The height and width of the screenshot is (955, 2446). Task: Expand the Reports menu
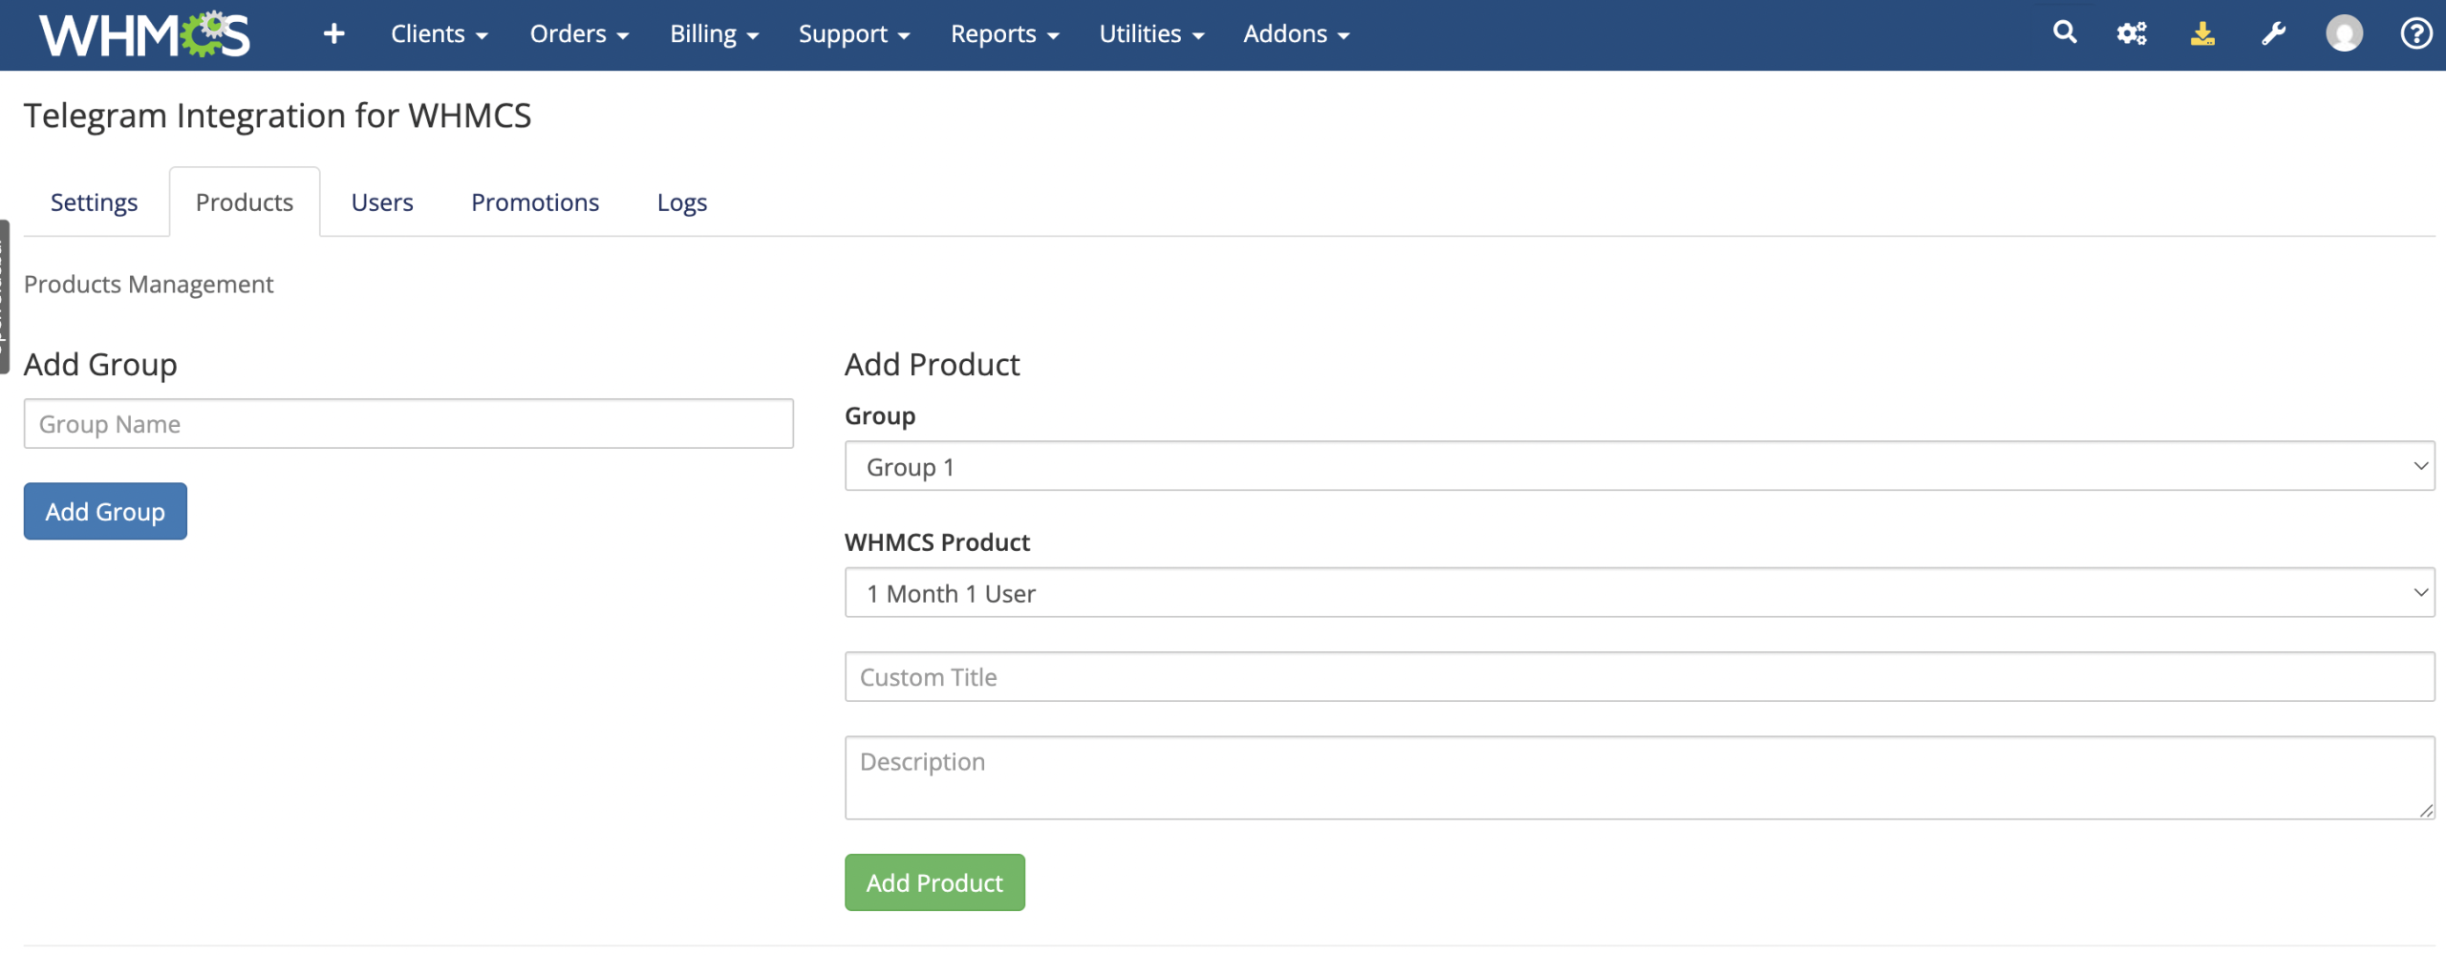tap(1005, 34)
